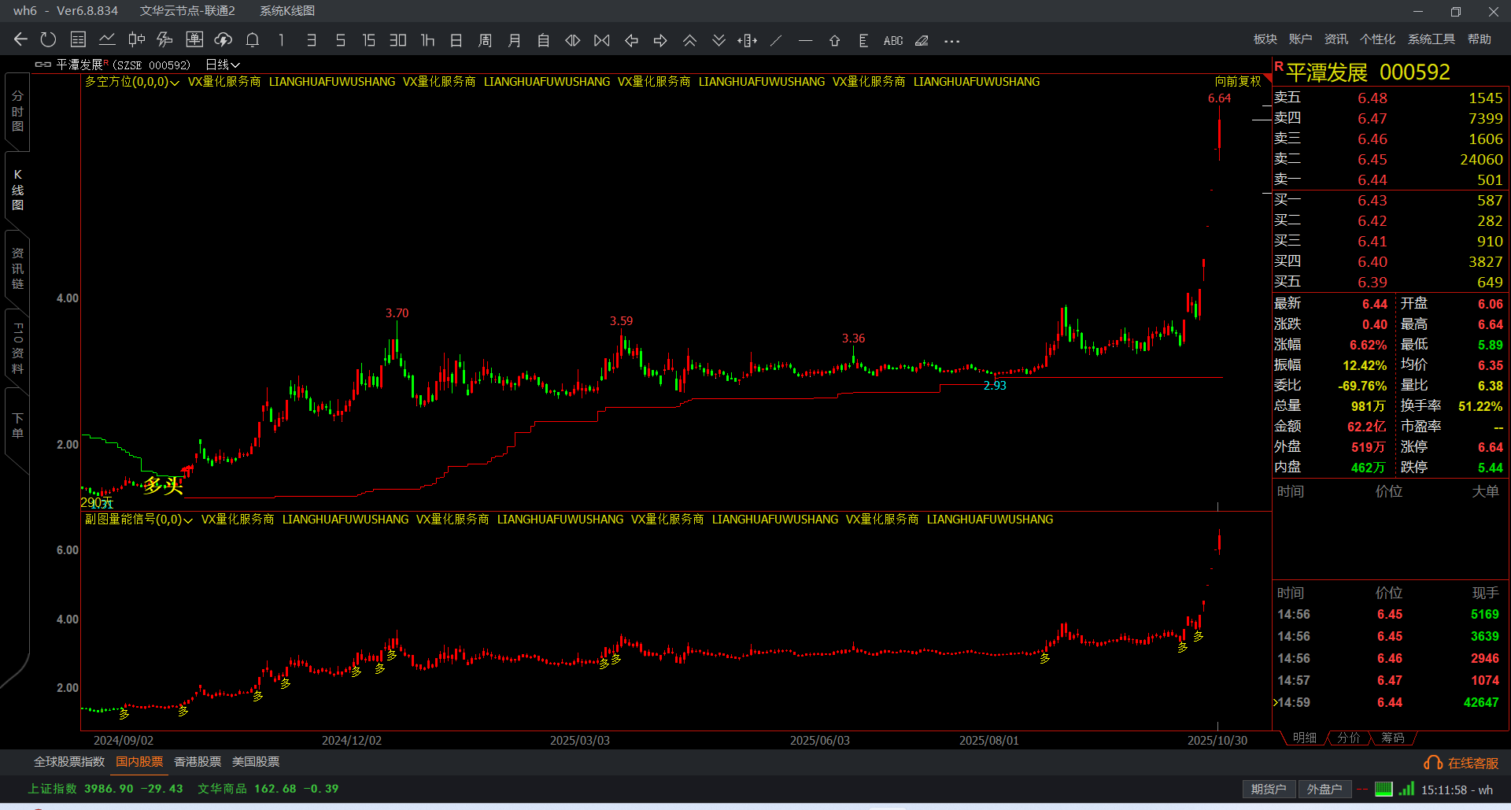
Task: Switch to the 筹码 tab
Action: pyautogui.click(x=1393, y=738)
